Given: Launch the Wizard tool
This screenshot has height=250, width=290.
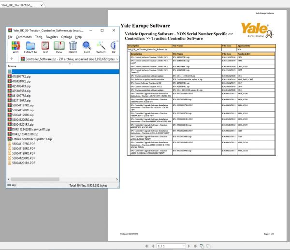Looking at the screenshot, I should tap(101, 47).
